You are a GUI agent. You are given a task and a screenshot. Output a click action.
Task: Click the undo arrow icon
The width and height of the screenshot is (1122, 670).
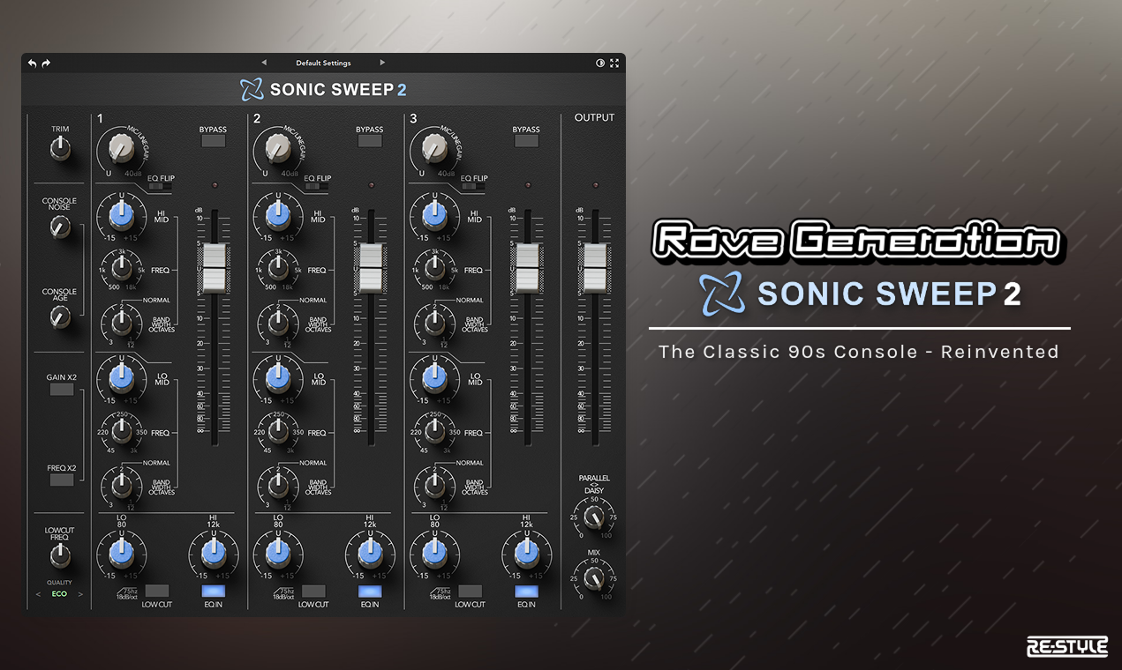(31, 63)
